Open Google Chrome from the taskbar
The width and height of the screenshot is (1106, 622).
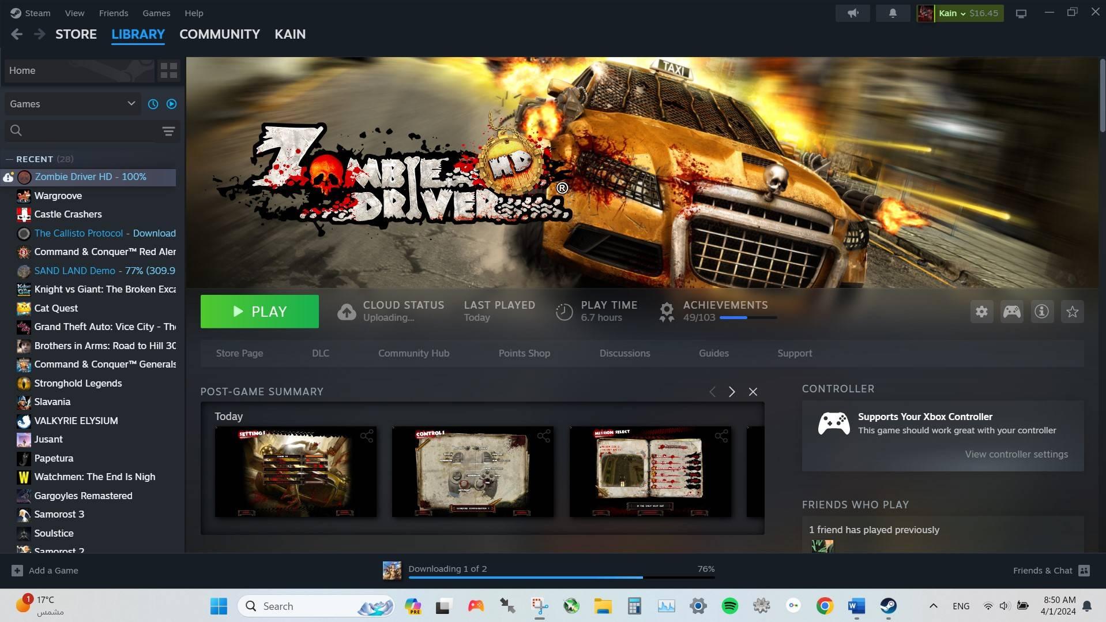[825, 606]
